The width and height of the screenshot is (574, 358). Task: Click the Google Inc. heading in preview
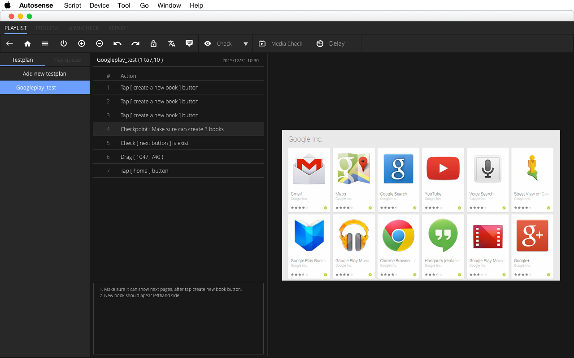(305, 139)
